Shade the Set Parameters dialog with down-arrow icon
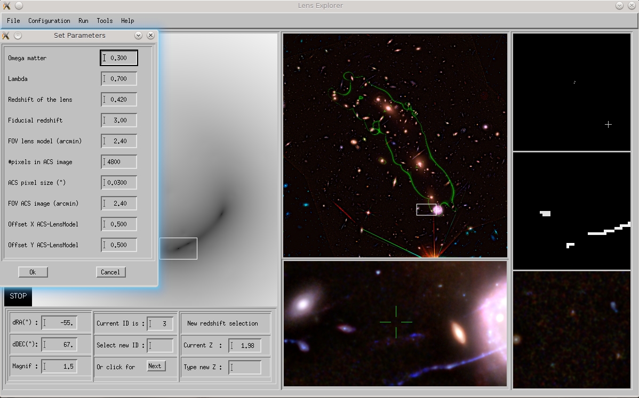 click(x=138, y=36)
